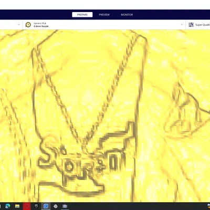Click the Generic PLA material label
The height and width of the screenshot is (210, 210).
pyautogui.click(x=40, y=23)
